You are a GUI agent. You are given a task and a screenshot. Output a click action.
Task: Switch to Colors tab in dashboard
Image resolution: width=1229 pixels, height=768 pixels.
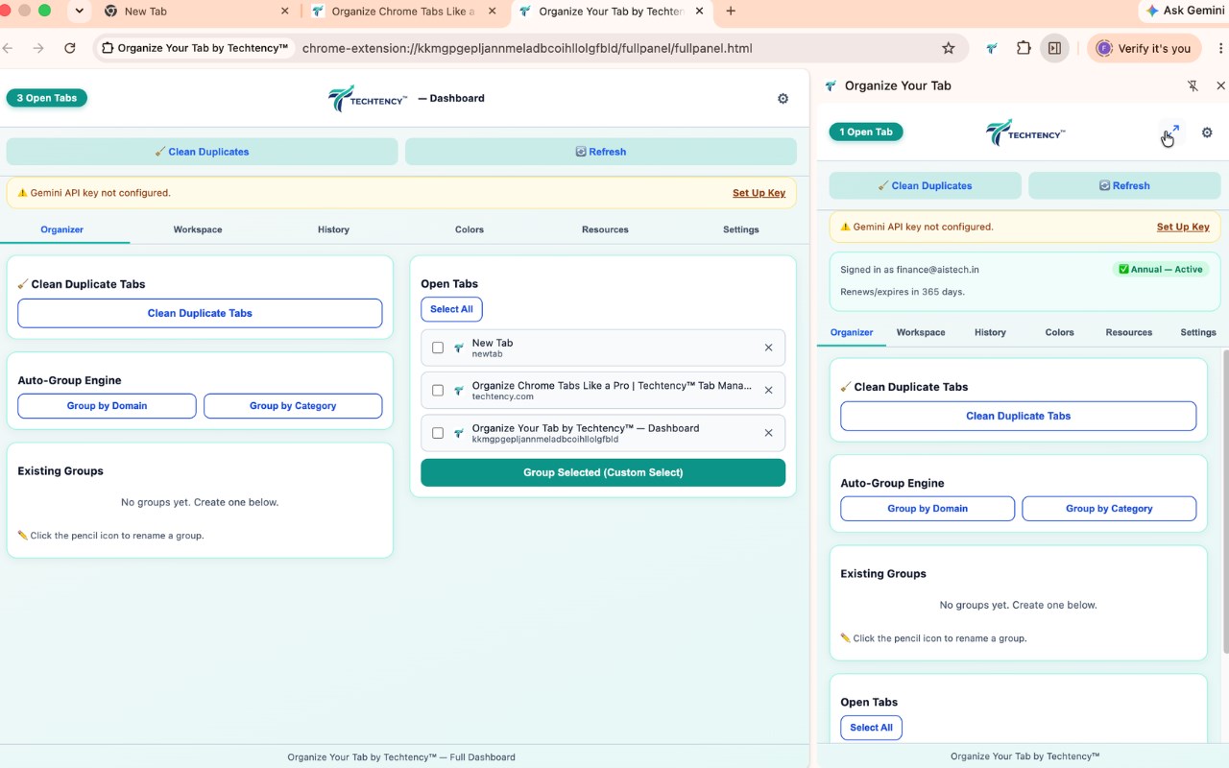coord(470,229)
